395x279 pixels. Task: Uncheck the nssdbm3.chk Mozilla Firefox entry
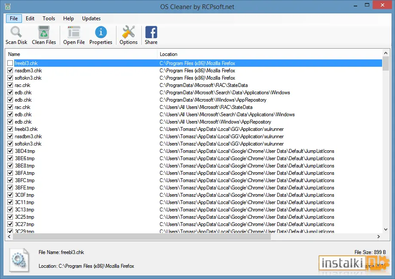[x=10, y=70]
